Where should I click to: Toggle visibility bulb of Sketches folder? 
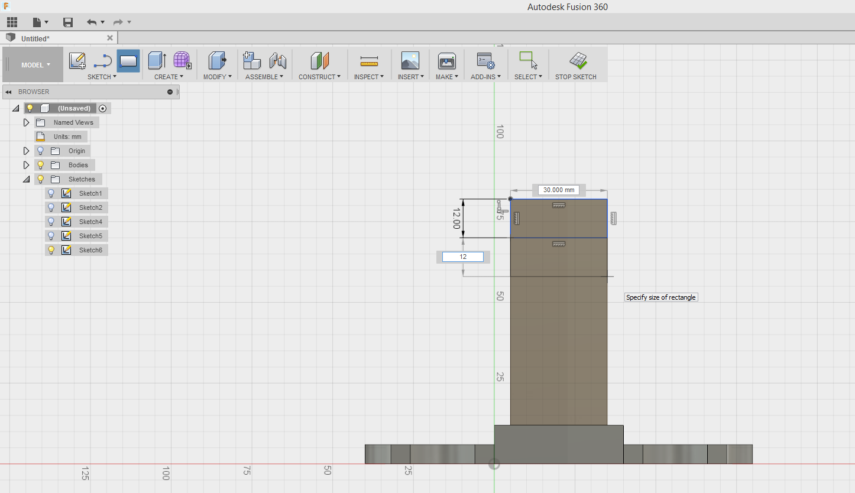(x=41, y=179)
